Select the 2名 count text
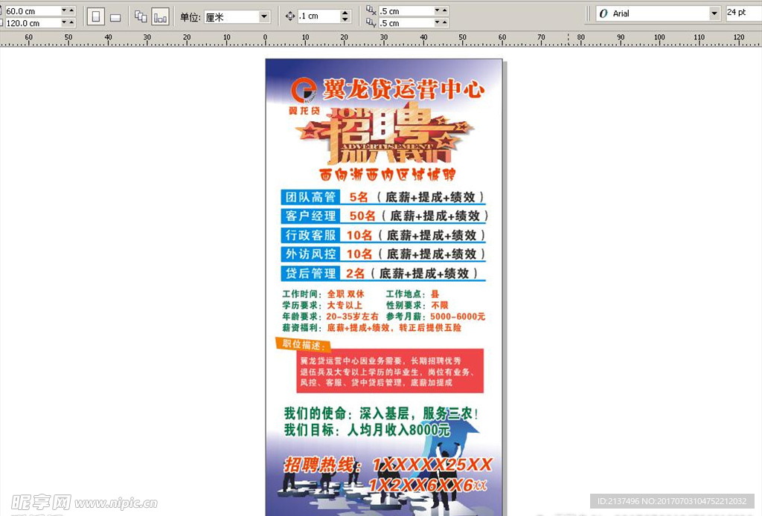Screen dimensions: 762x516 355,274
